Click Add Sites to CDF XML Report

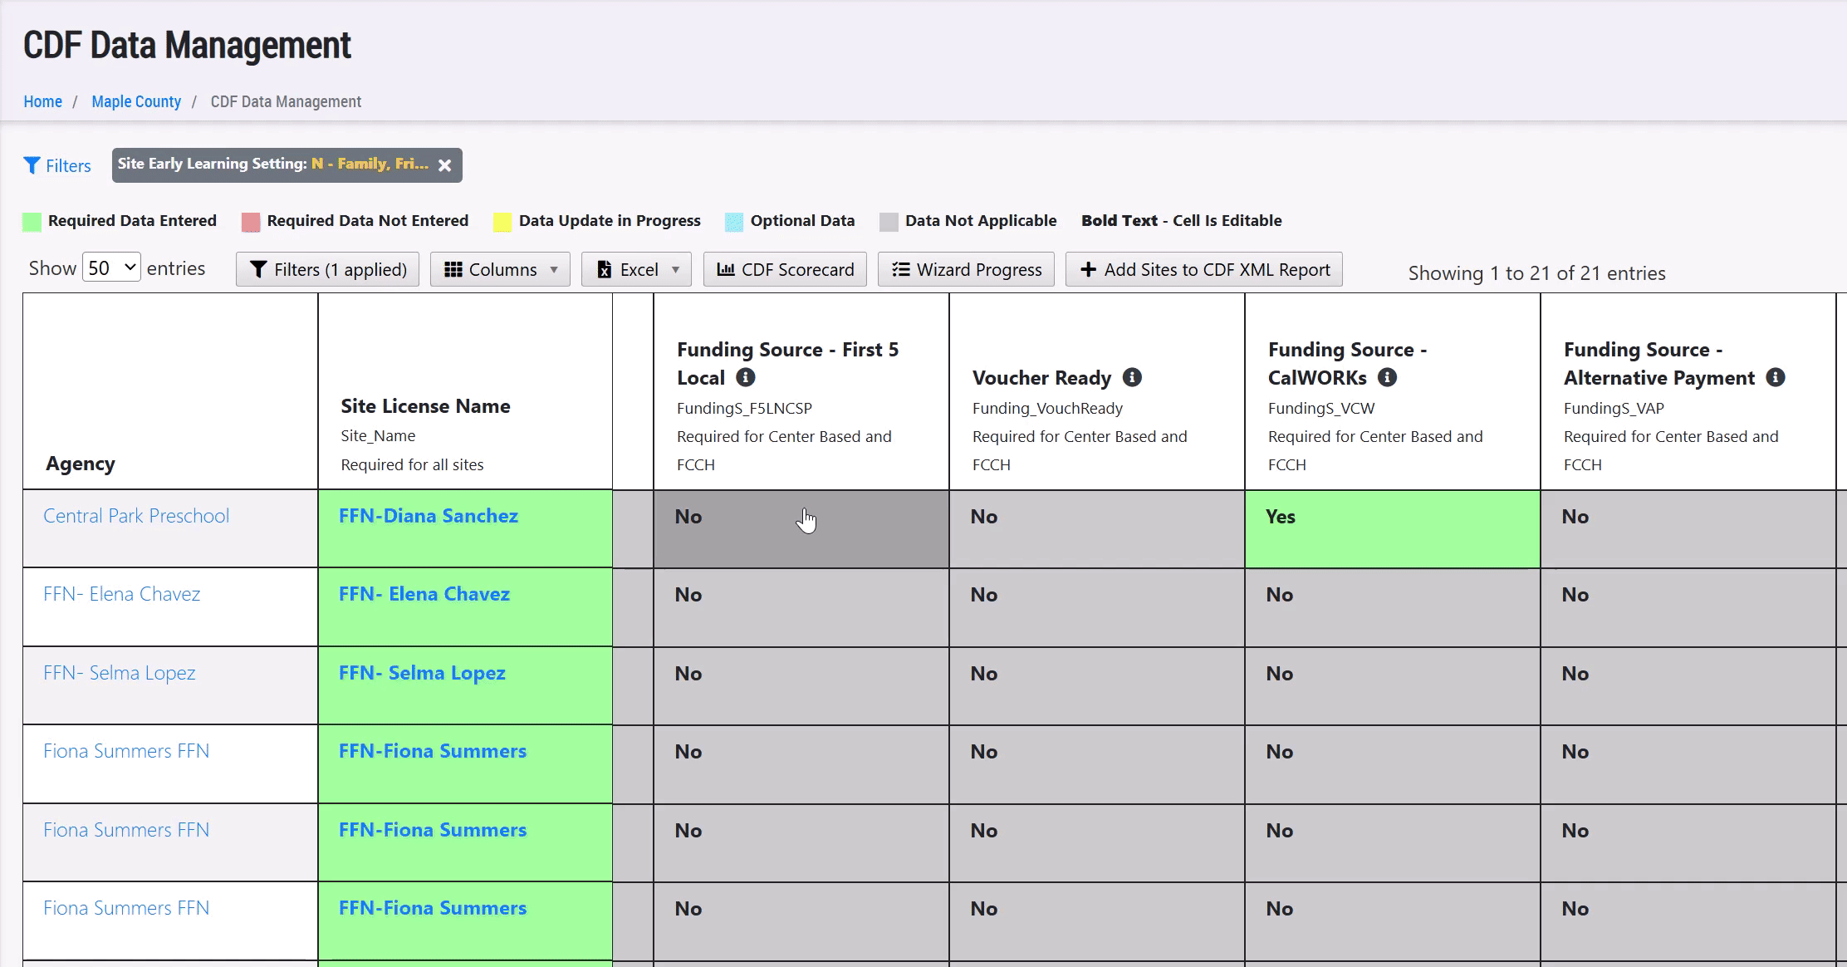click(x=1204, y=269)
